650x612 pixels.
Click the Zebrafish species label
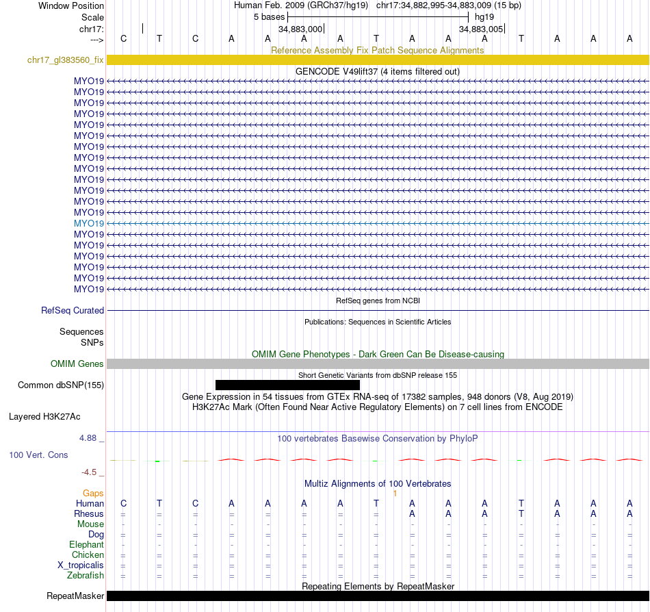(x=86, y=576)
